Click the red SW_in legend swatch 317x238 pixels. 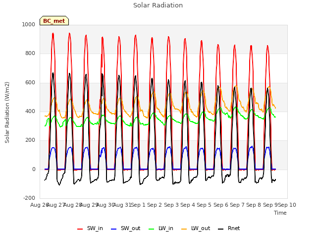click(80, 229)
